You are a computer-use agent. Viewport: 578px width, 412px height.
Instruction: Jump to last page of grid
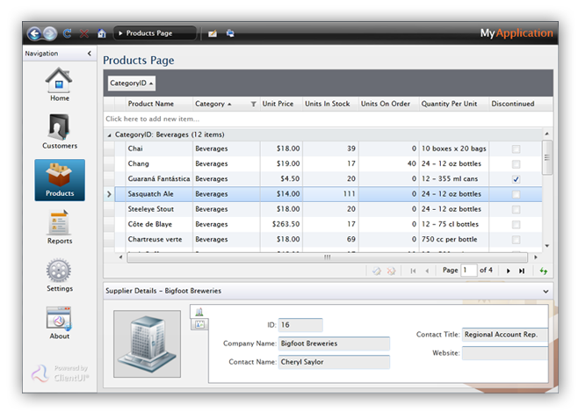point(522,271)
